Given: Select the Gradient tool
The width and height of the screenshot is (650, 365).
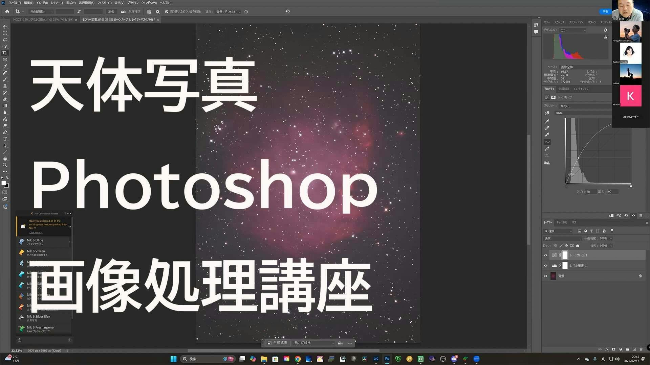Looking at the screenshot, I should click(5, 106).
